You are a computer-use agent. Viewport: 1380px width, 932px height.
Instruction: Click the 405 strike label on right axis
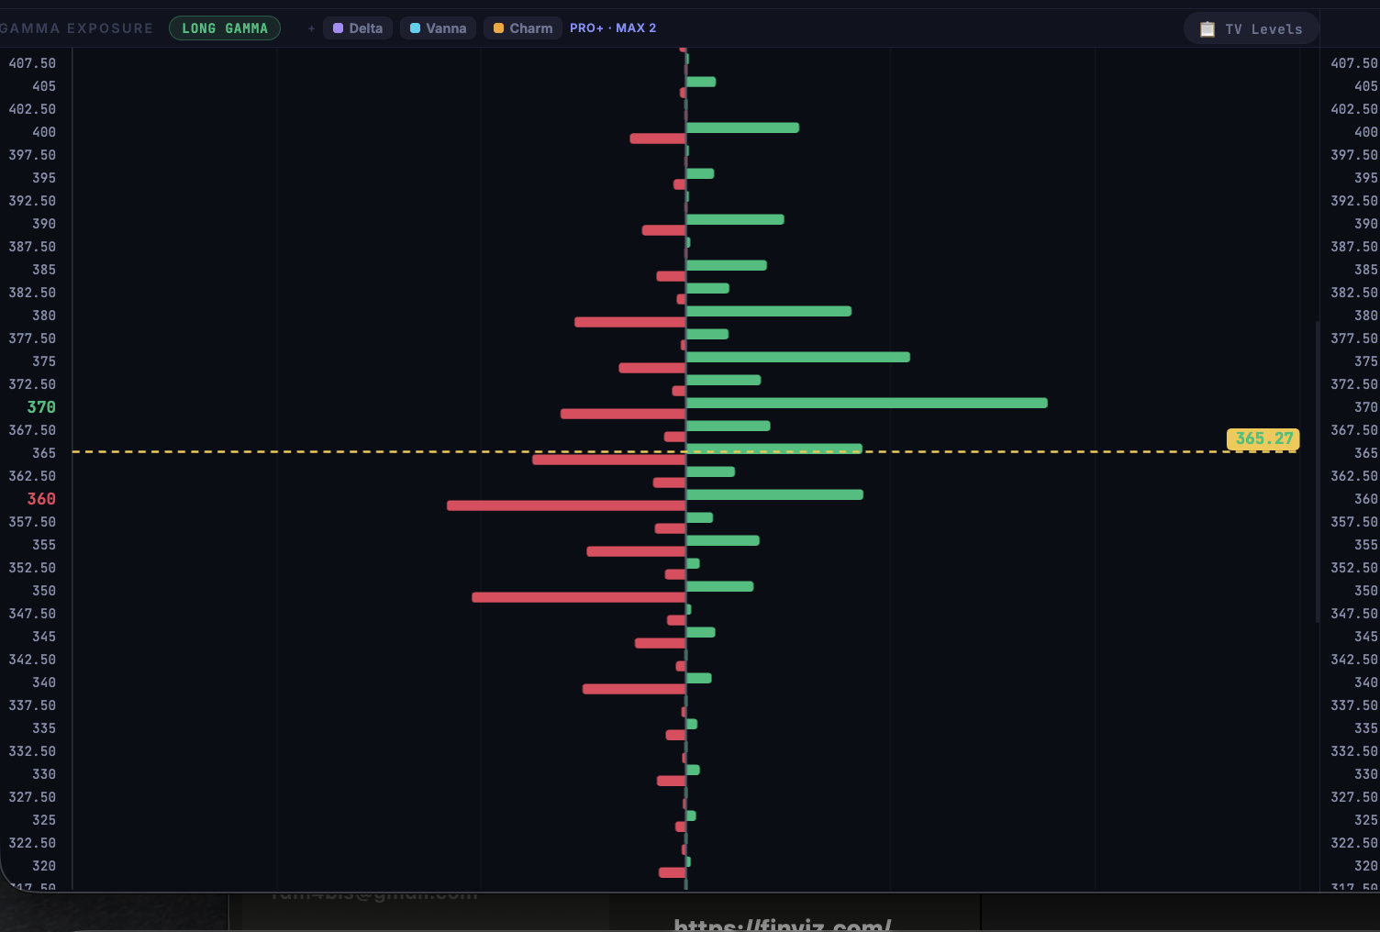click(x=1366, y=86)
